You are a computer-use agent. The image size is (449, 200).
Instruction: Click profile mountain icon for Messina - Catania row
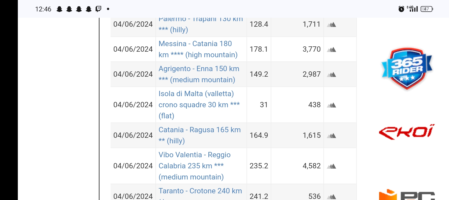331,49
